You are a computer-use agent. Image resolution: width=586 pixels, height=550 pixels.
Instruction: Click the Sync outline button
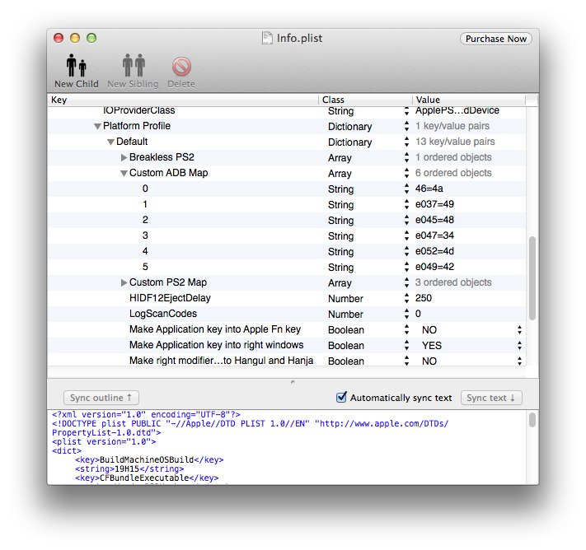click(101, 398)
